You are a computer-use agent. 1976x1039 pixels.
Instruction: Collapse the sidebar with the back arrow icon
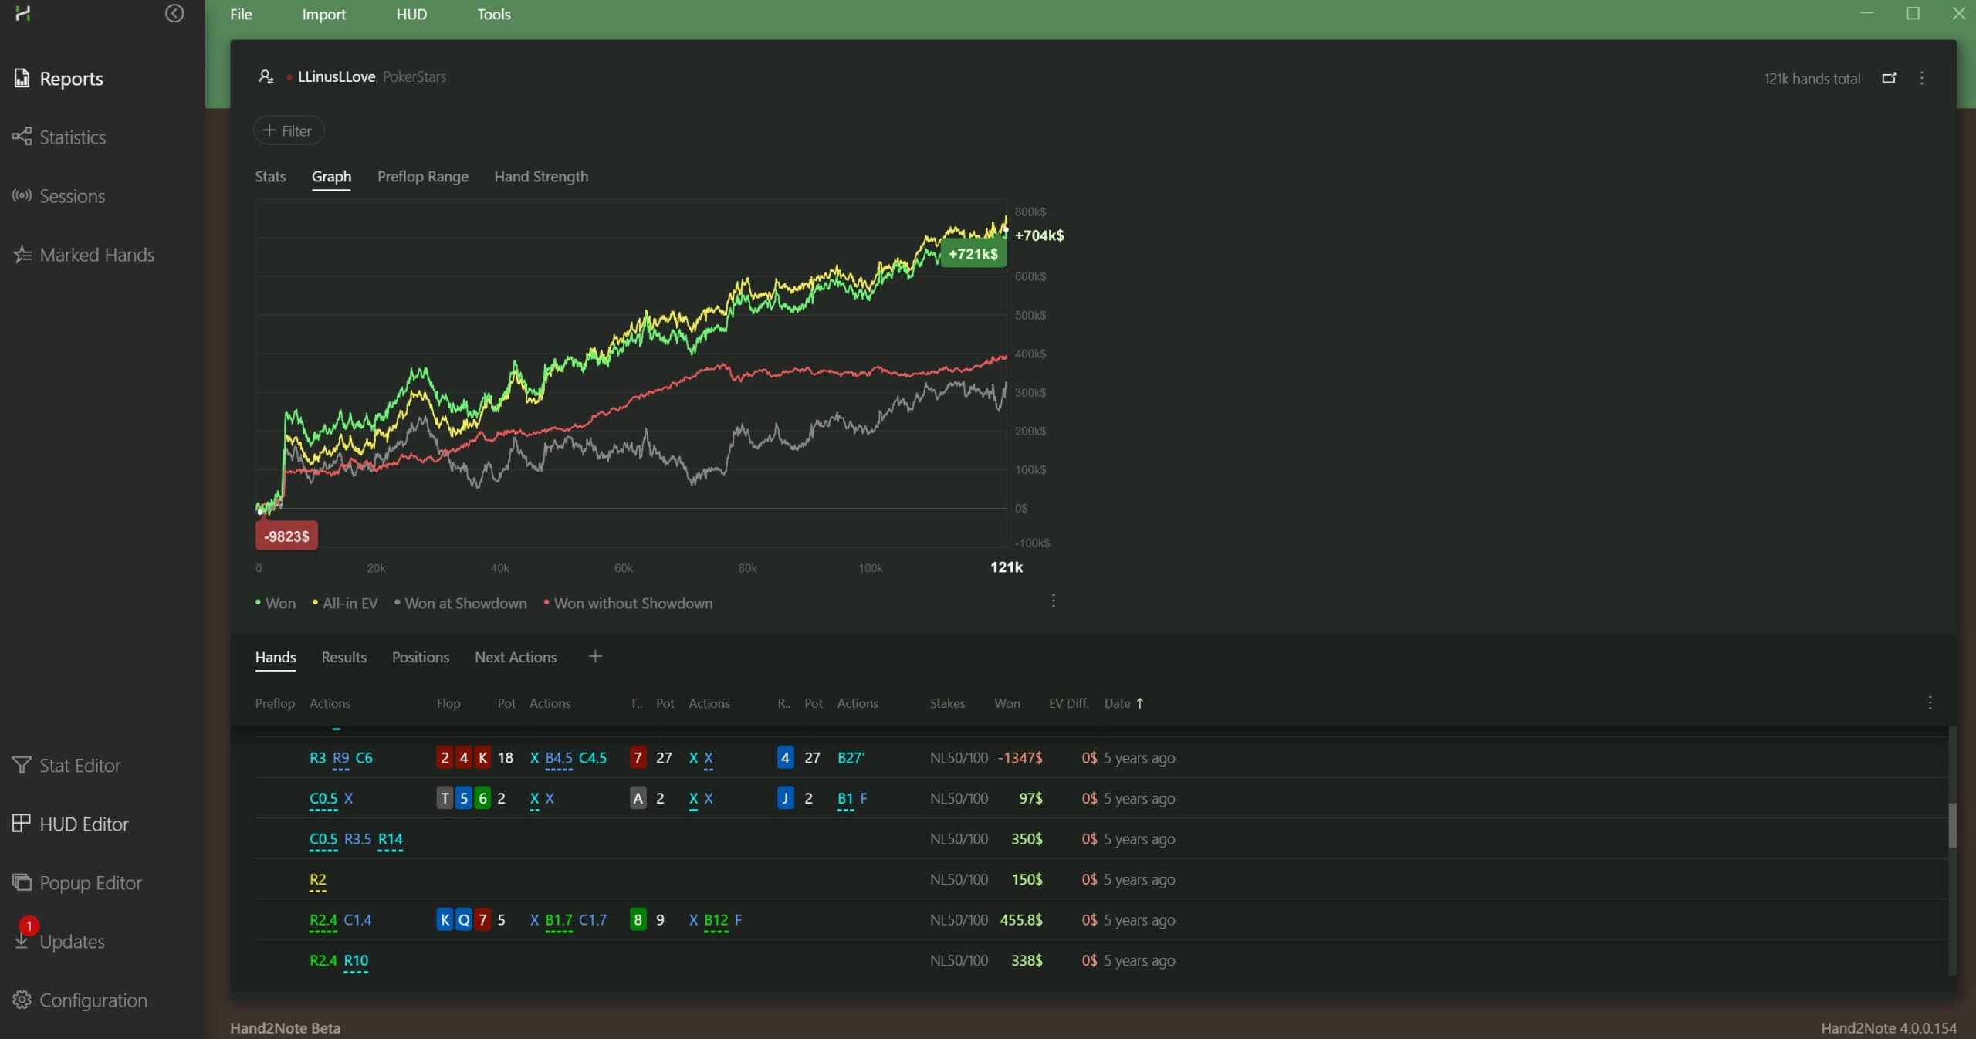174,13
